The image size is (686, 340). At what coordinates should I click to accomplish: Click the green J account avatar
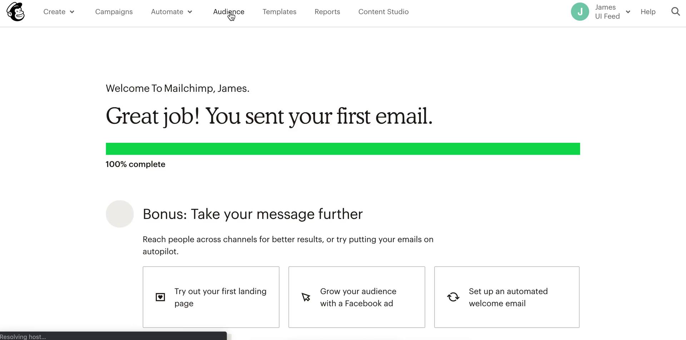pos(580,12)
